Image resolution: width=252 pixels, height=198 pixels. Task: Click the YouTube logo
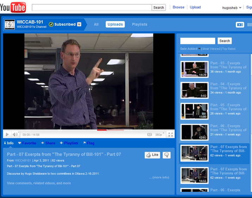[13, 7]
